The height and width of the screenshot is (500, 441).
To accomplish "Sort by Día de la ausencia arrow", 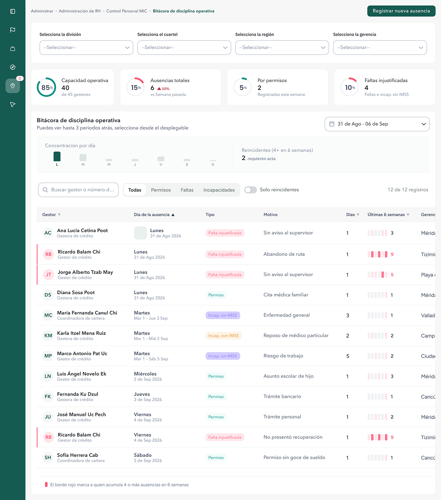I will (x=173, y=215).
